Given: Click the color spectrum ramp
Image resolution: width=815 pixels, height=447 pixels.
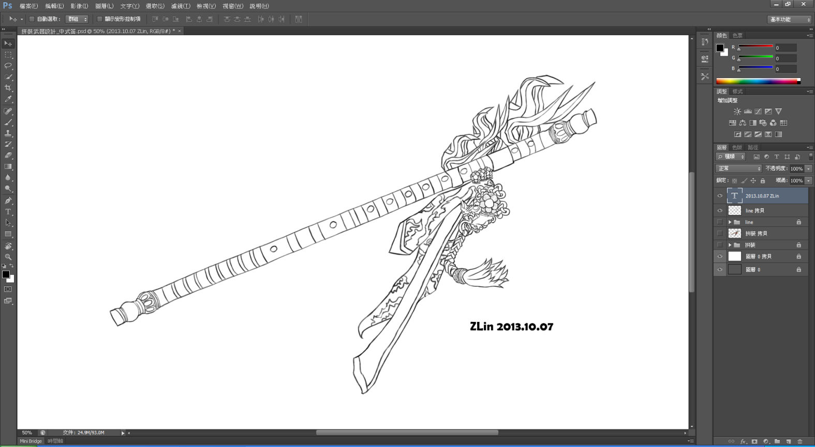Looking at the screenshot, I should [758, 81].
